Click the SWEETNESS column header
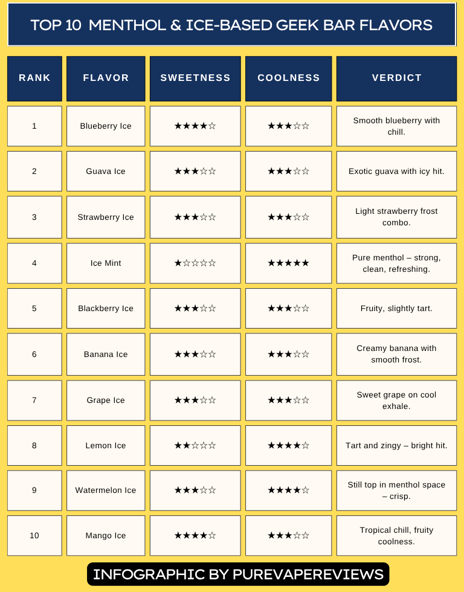This screenshot has height=592, width=464. pos(195,79)
